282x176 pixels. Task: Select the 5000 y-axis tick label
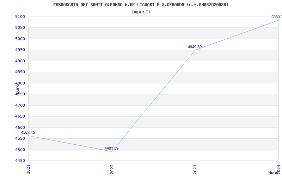(20, 39)
